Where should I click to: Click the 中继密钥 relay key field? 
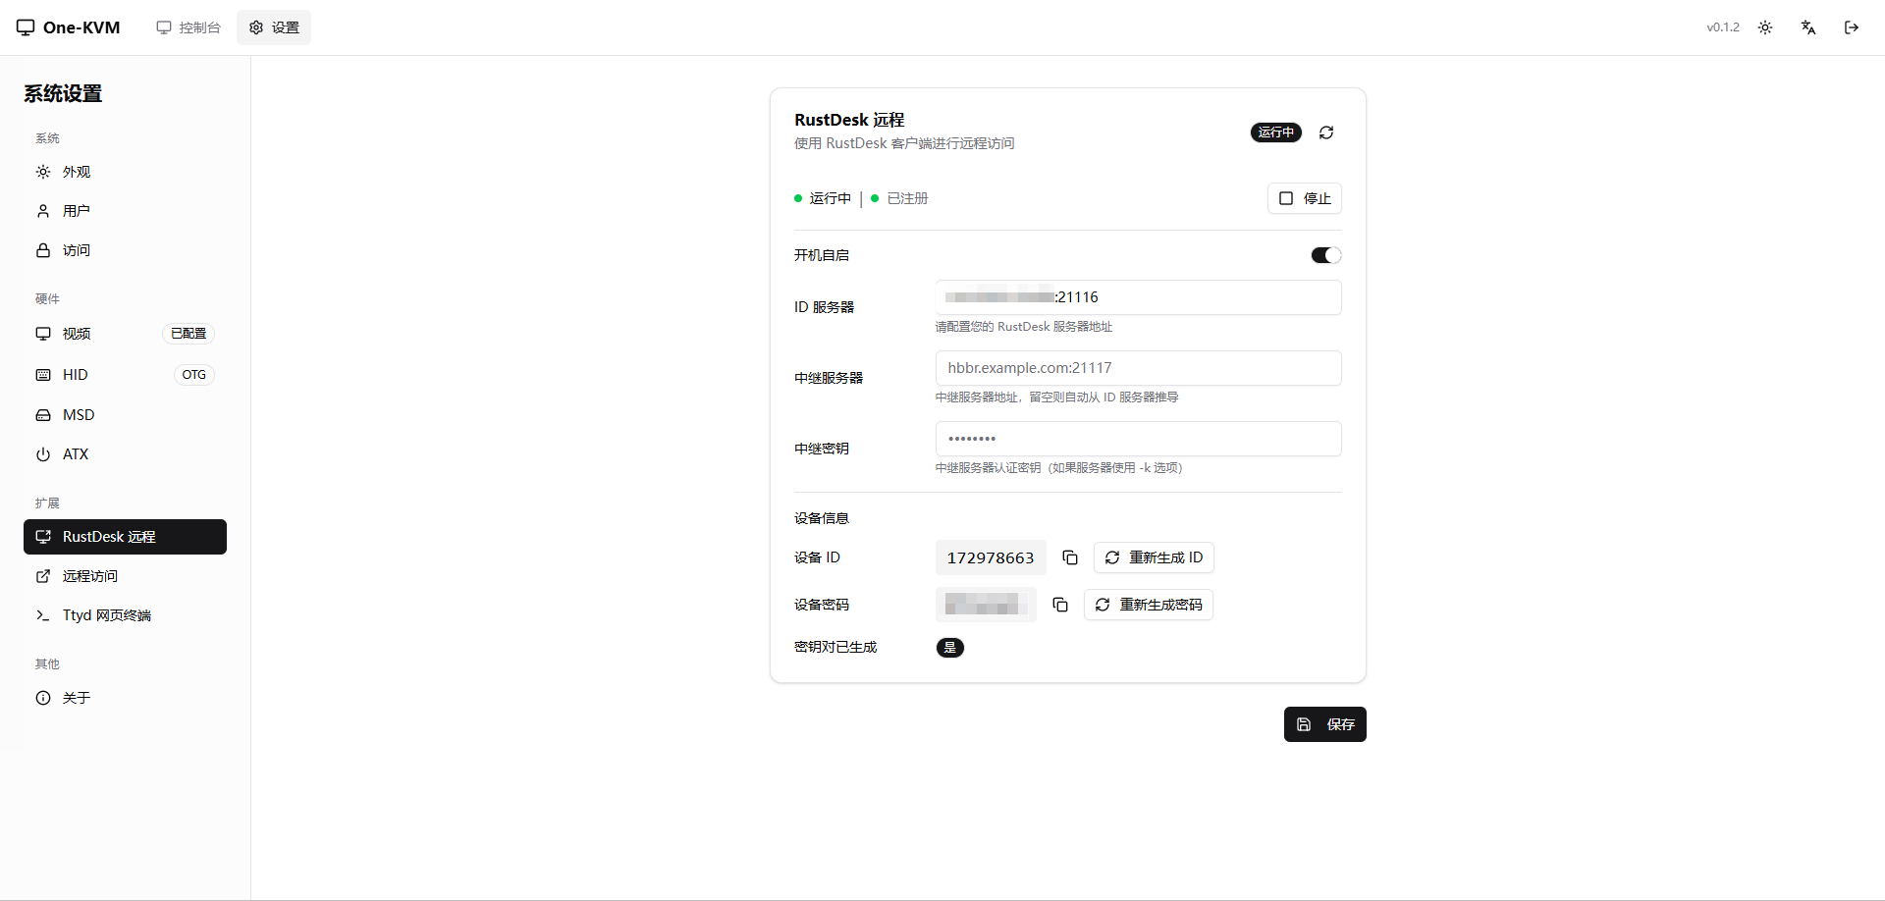1138,439
